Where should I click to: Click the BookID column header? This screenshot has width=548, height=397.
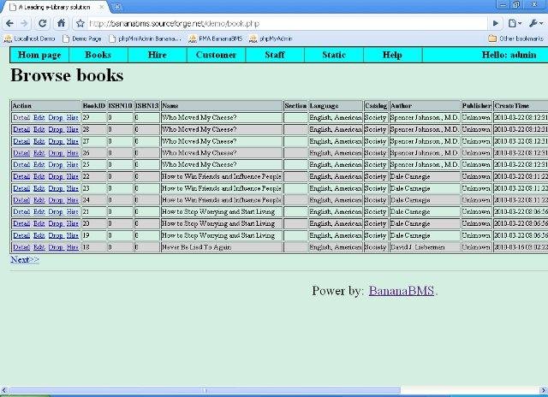(94, 105)
